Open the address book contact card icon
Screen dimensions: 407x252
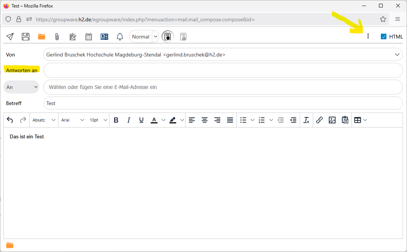[104, 37]
